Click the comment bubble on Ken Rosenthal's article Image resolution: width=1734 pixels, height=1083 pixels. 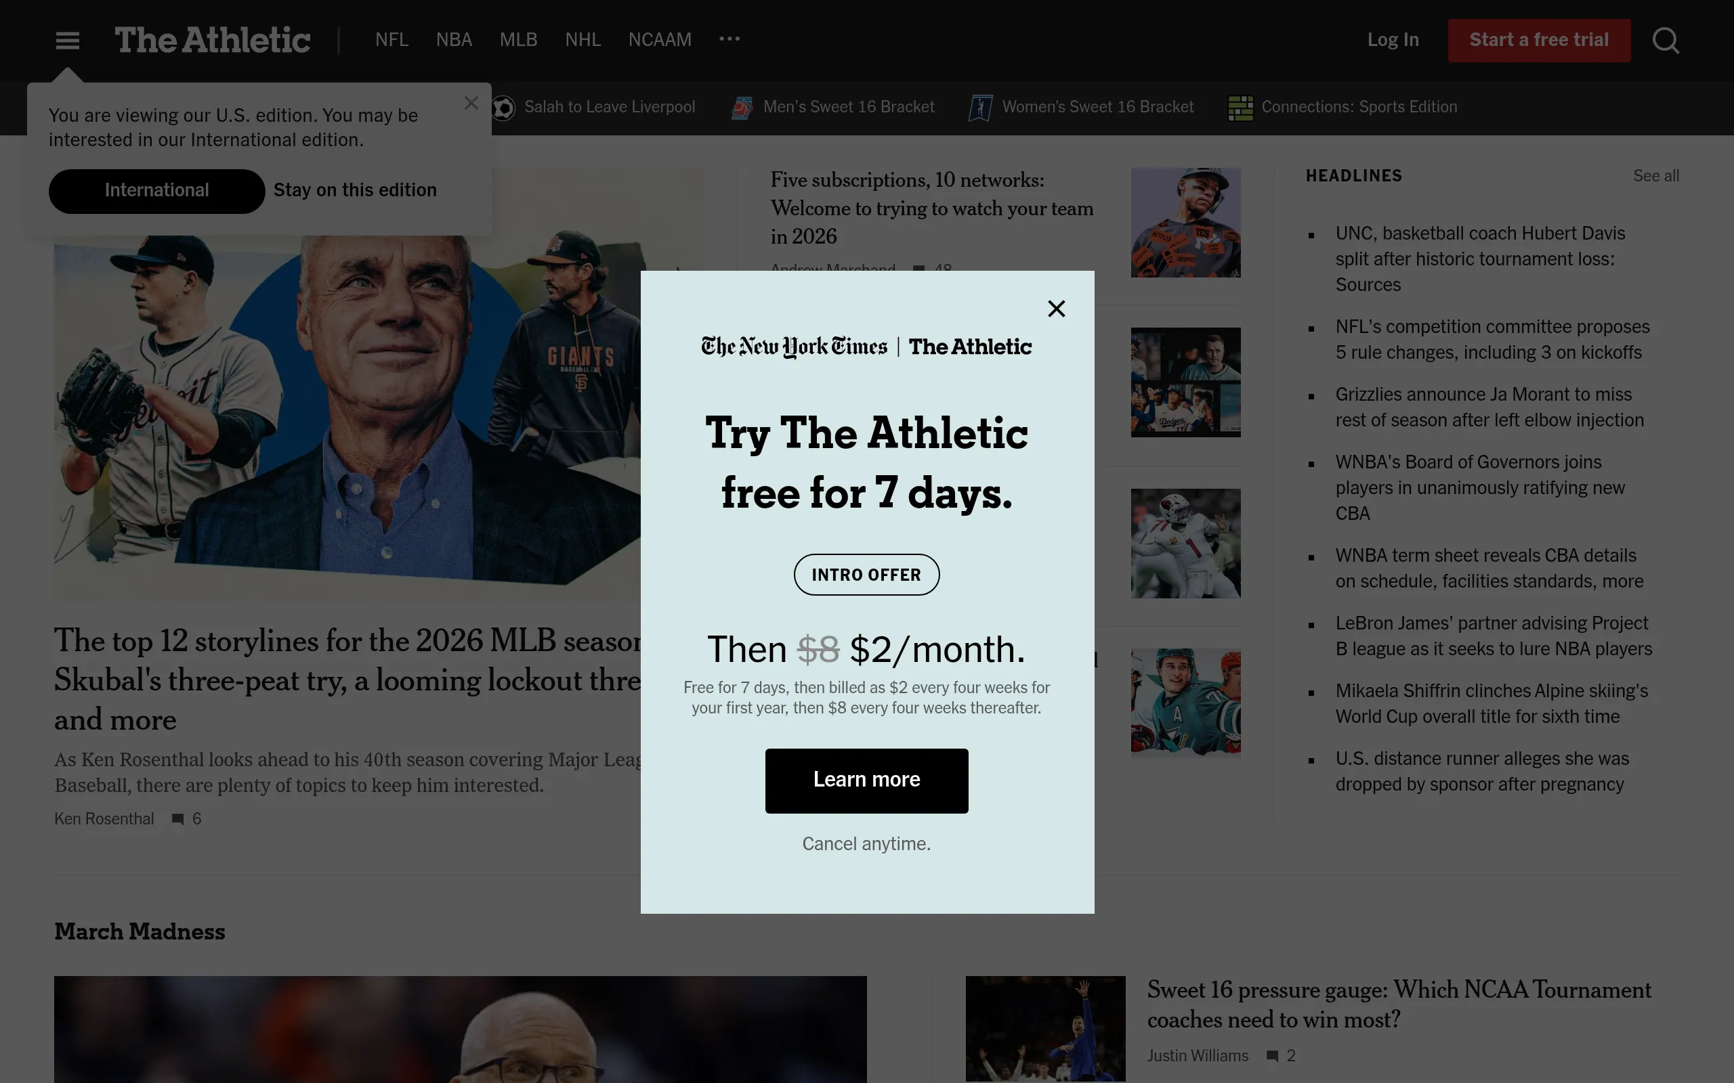(x=177, y=819)
